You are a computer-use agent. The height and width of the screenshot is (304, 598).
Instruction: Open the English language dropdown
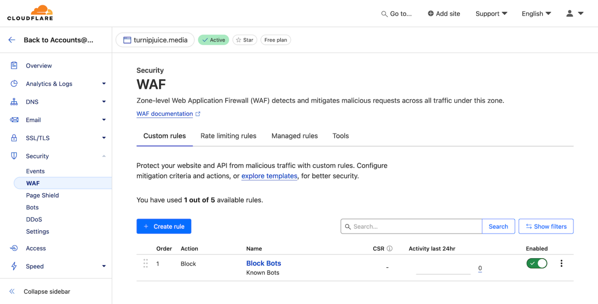[x=536, y=14]
